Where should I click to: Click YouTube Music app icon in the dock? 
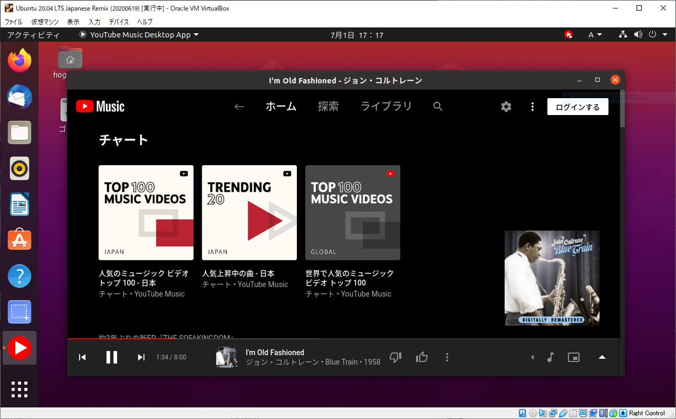(20, 348)
